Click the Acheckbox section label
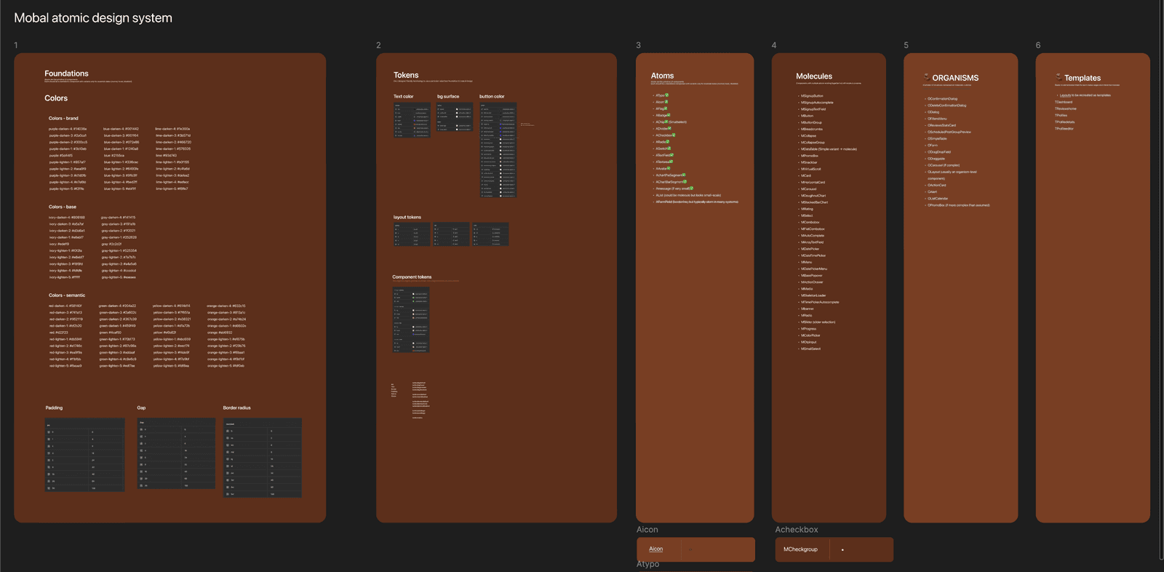This screenshot has width=1164, height=572. coord(797,530)
